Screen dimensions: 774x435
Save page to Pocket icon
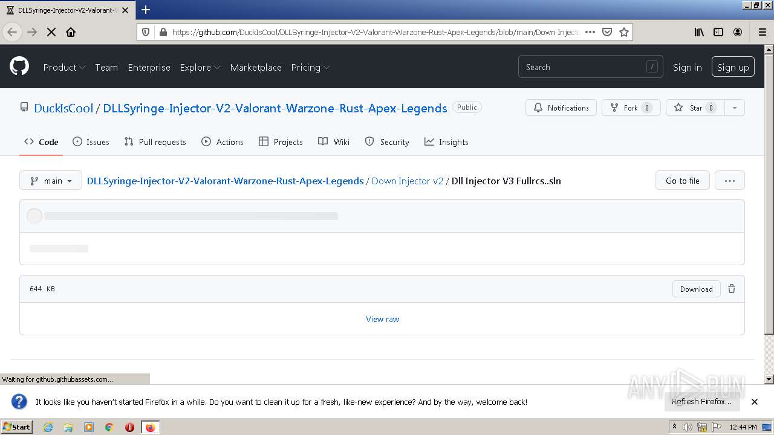pyautogui.click(x=607, y=32)
